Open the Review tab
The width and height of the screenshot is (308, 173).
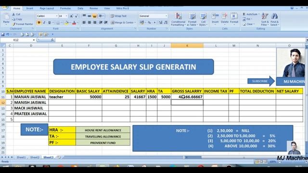tap(94, 9)
